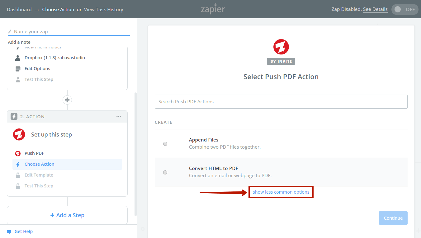Click the small Push PDF icon in step list

coord(18,153)
